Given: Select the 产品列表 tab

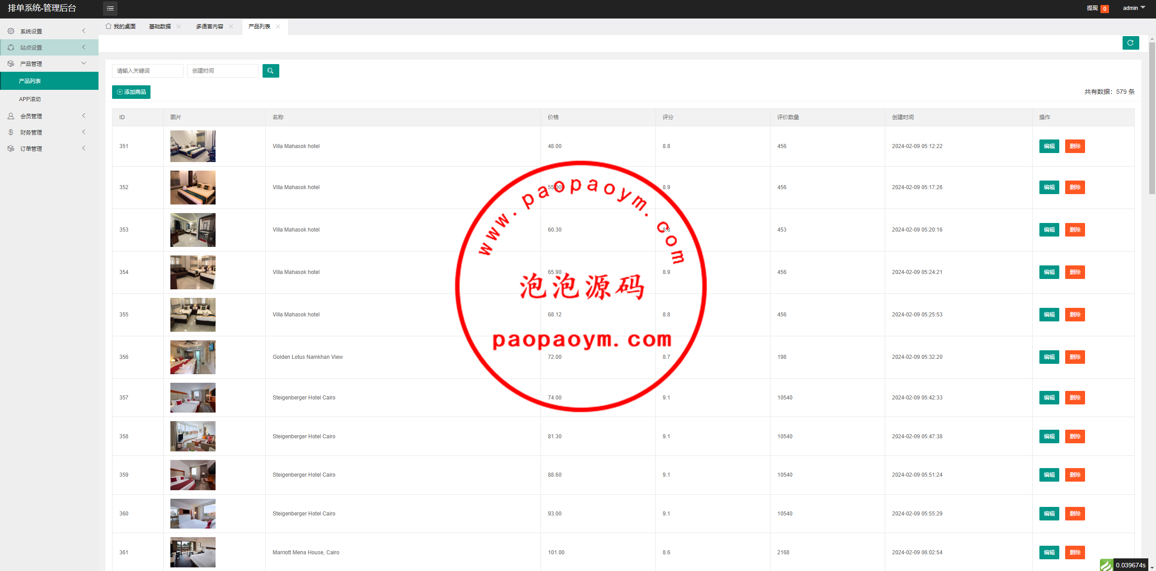Looking at the screenshot, I should 259,27.
